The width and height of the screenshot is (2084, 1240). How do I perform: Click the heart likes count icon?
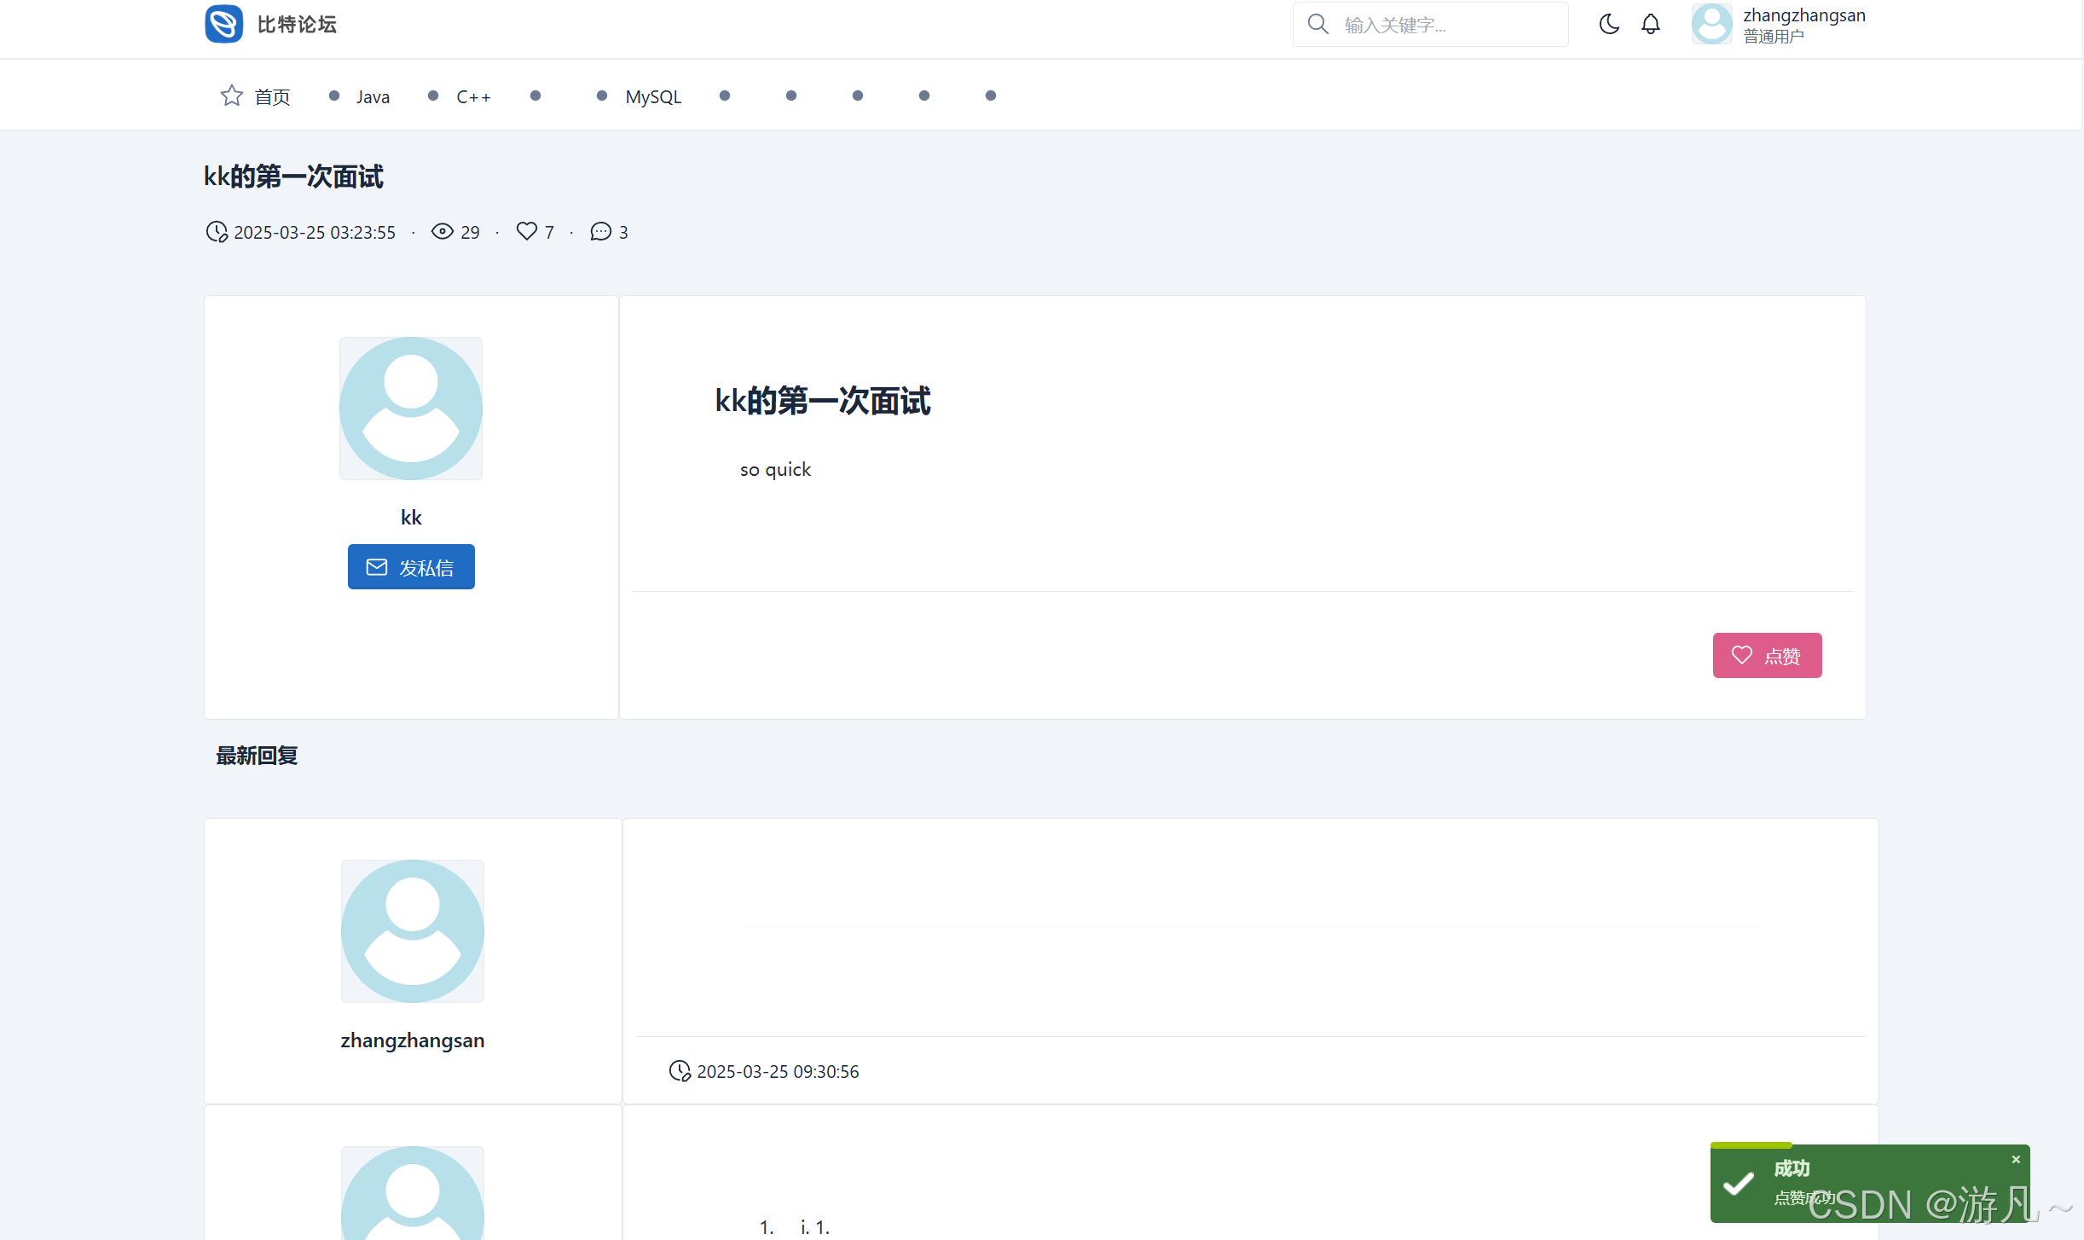tap(526, 231)
